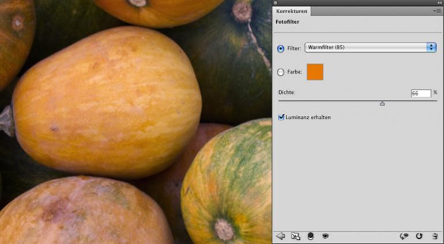Click the Dichte slider handle
The image size is (444, 244).
pos(382,104)
